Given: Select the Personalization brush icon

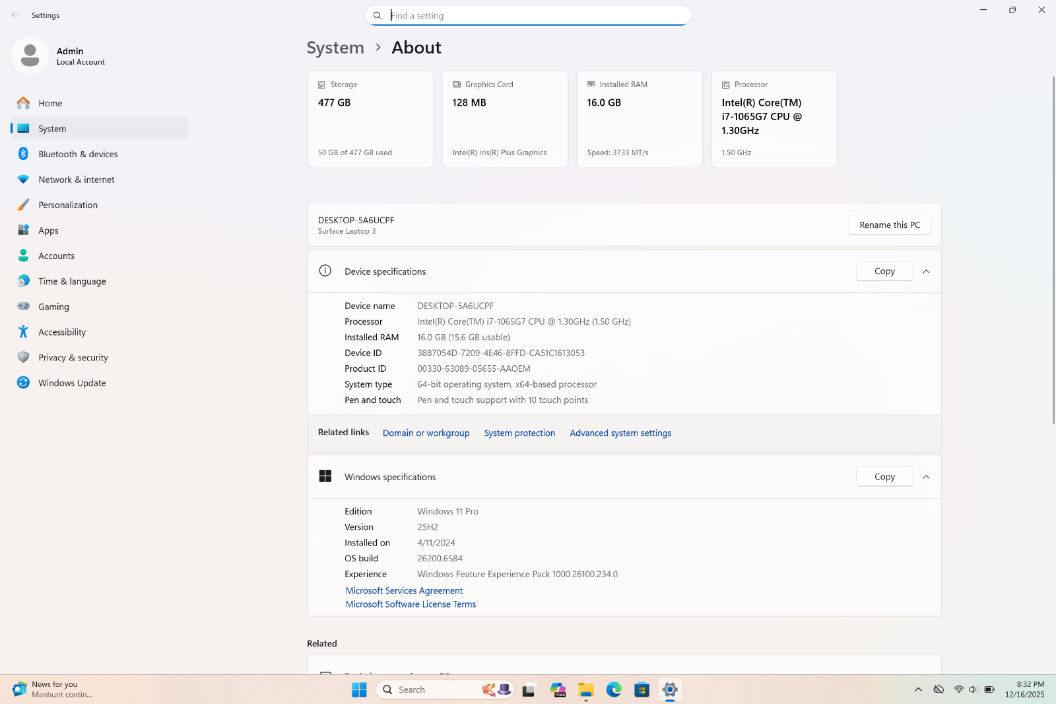Looking at the screenshot, I should pyautogui.click(x=23, y=205).
